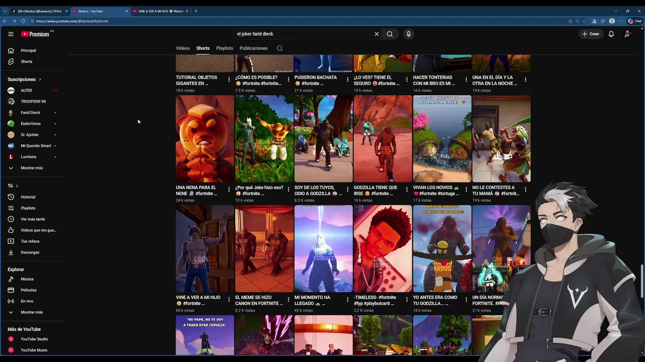Open the Publicaciones tab

pyautogui.click(x=253, y=48)
